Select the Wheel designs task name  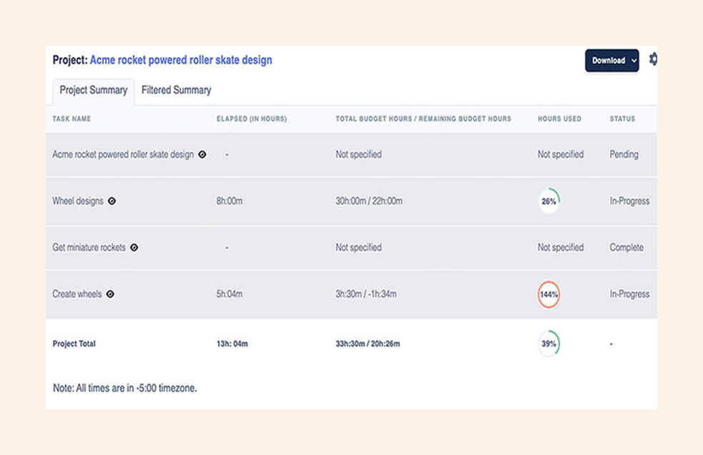(x=78, y=201)
